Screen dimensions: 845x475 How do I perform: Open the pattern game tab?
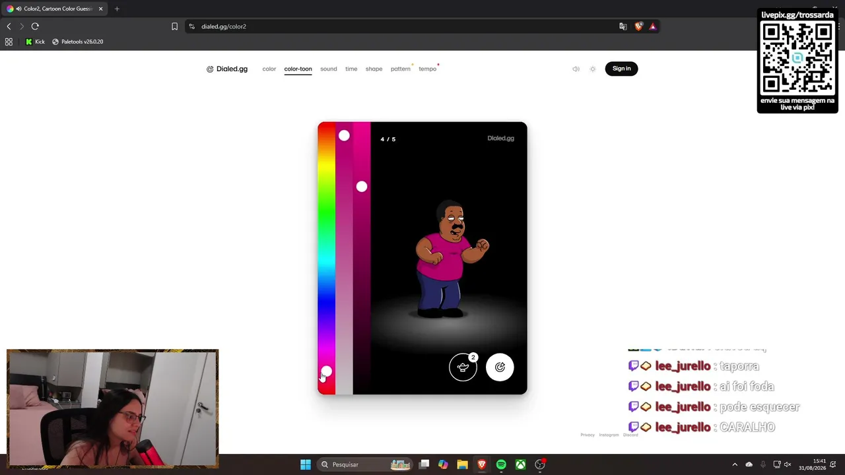pos(400,69)
